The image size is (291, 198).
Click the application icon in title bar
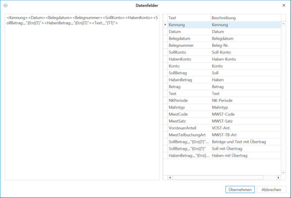pos(6,6)
